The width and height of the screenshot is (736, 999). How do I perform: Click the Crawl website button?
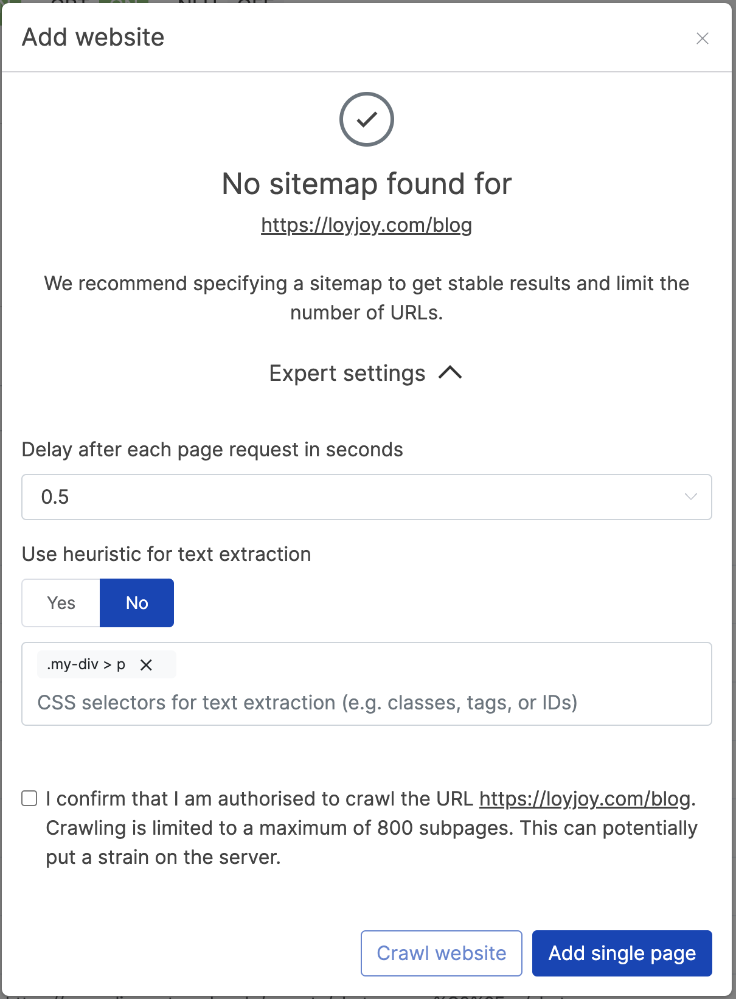[x=441, y=953]
